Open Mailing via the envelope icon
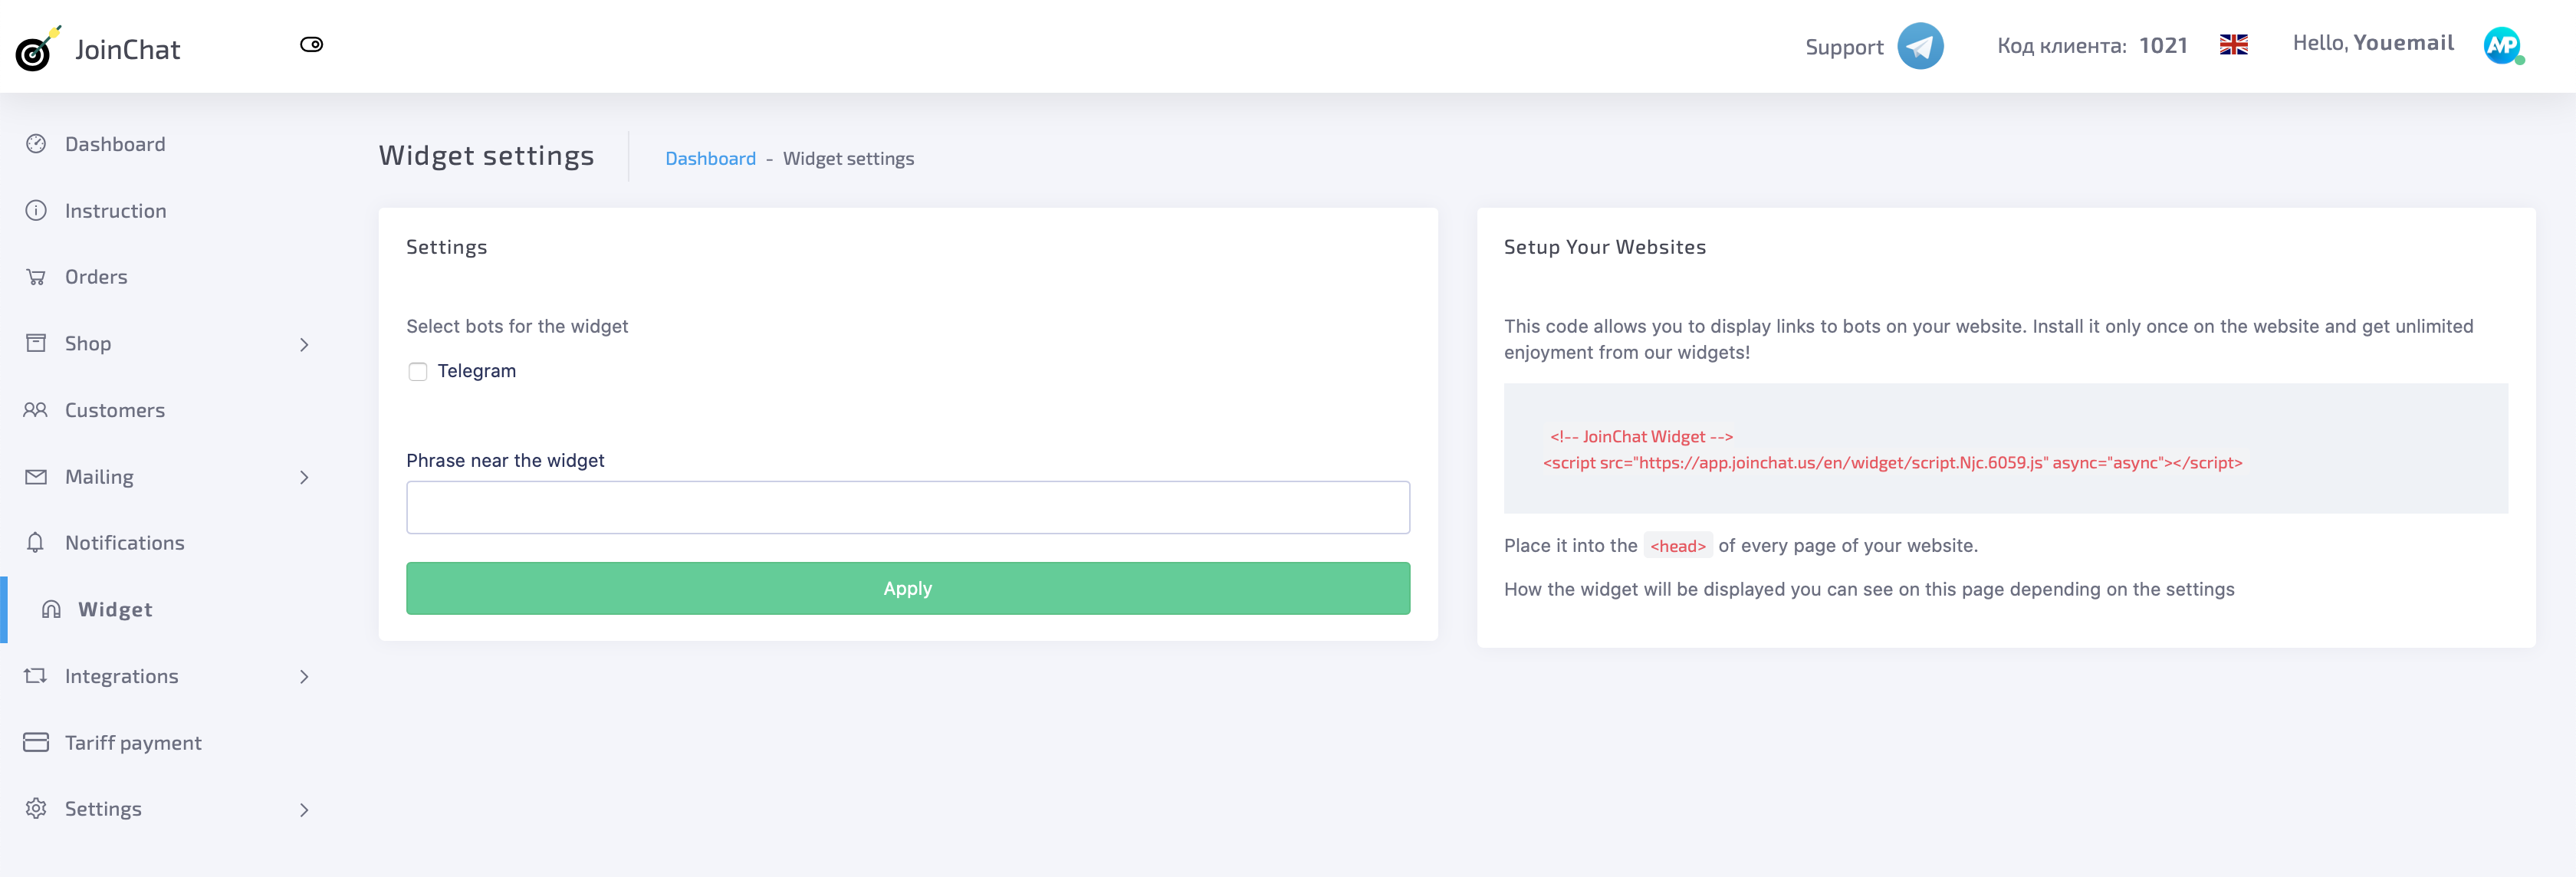The image size is (2576, 877). (36, 476)
